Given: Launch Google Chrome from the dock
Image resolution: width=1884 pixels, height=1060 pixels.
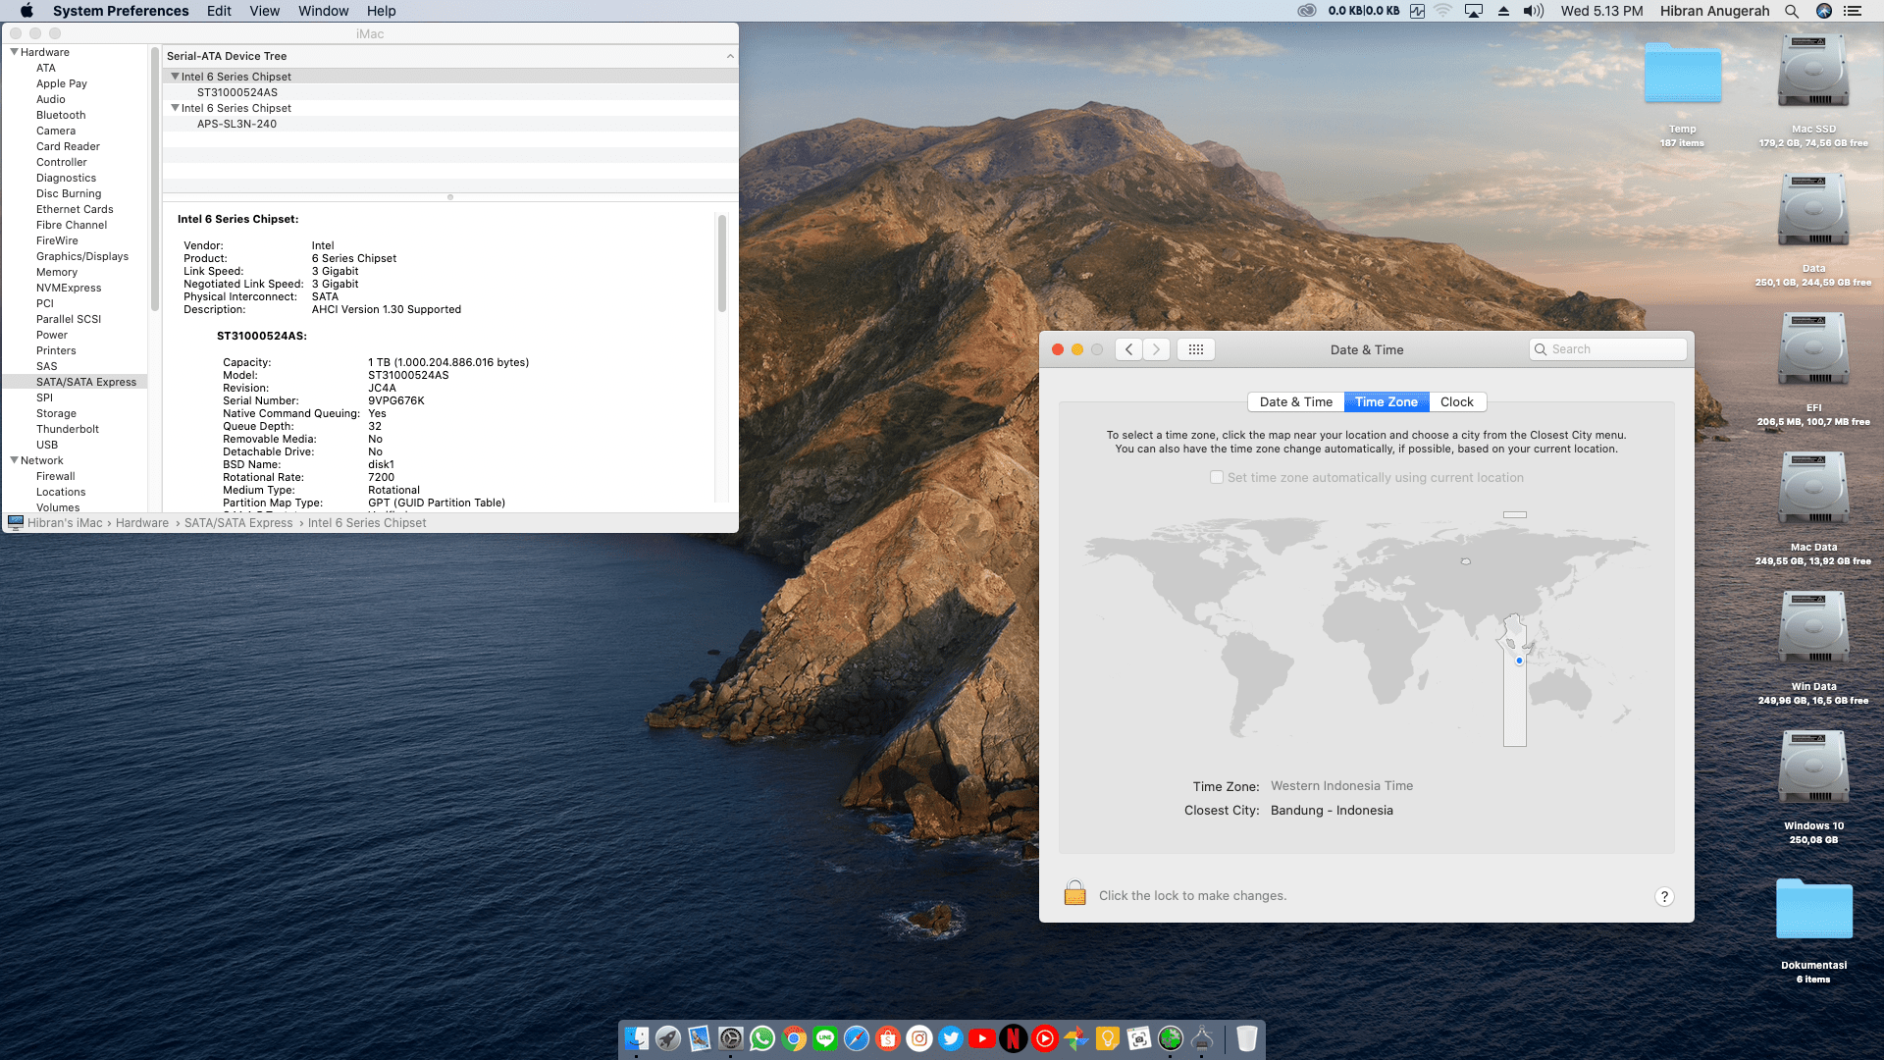Looking at the screenshot, I should pyautogui.click(x=794, y=1038).
